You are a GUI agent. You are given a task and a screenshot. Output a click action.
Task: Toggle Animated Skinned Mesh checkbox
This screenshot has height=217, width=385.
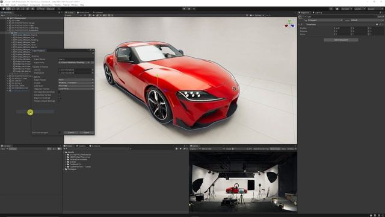[59, 92]
